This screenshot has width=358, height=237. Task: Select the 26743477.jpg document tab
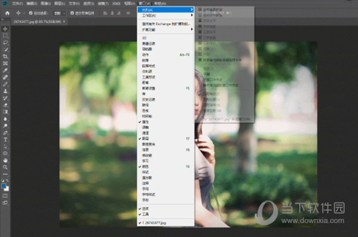click(x=37, y=21)
